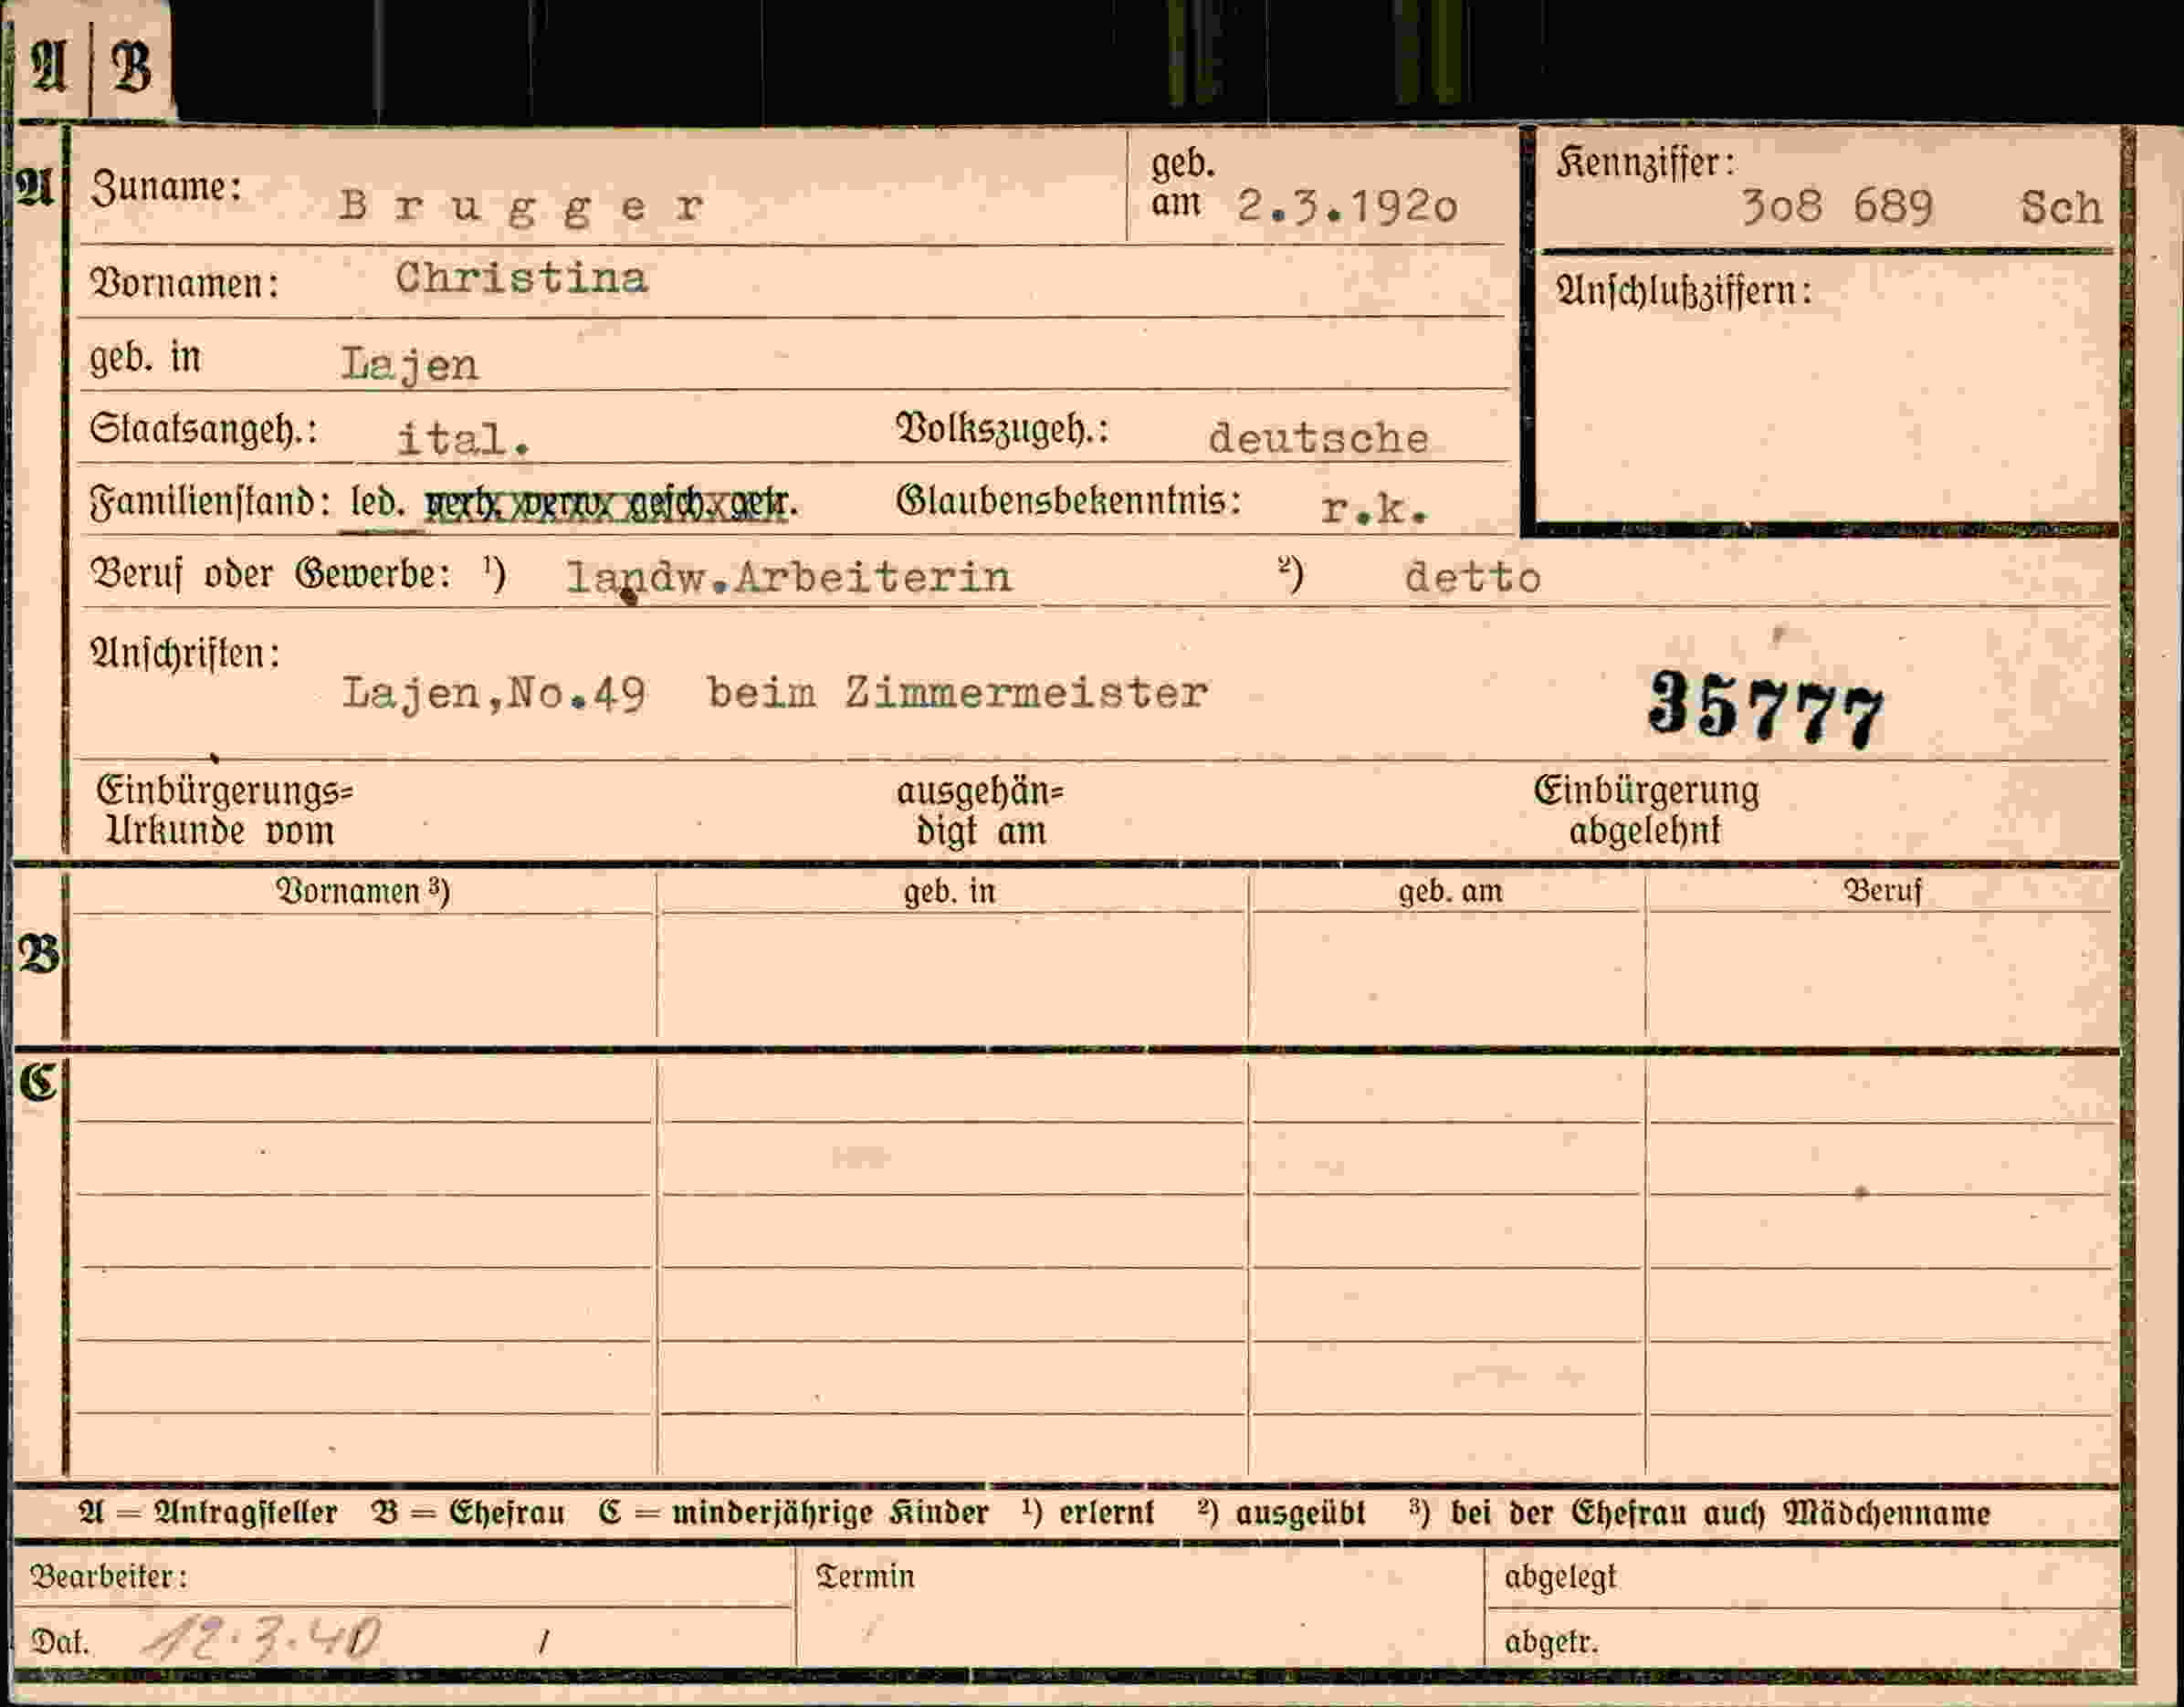Click the Kennziffer number '308 689'
The height and width of the screenshot is (1707, 2184).
coord(1837,207)
